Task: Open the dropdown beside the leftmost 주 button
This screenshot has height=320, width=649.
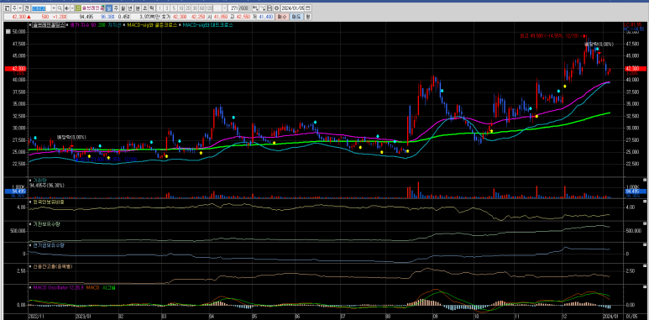Action: [x=20, y=8]
